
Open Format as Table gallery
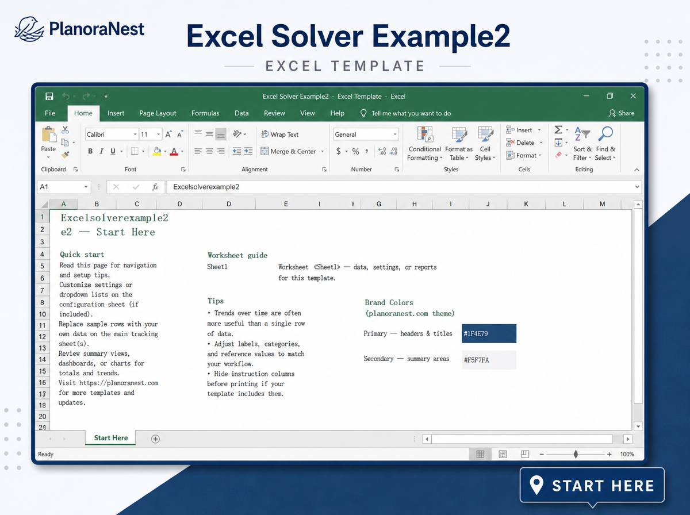coord(459,144)
